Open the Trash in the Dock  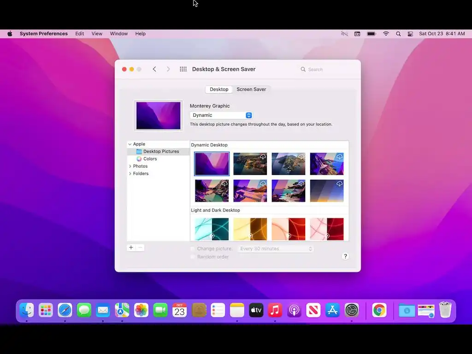[445, 310]
